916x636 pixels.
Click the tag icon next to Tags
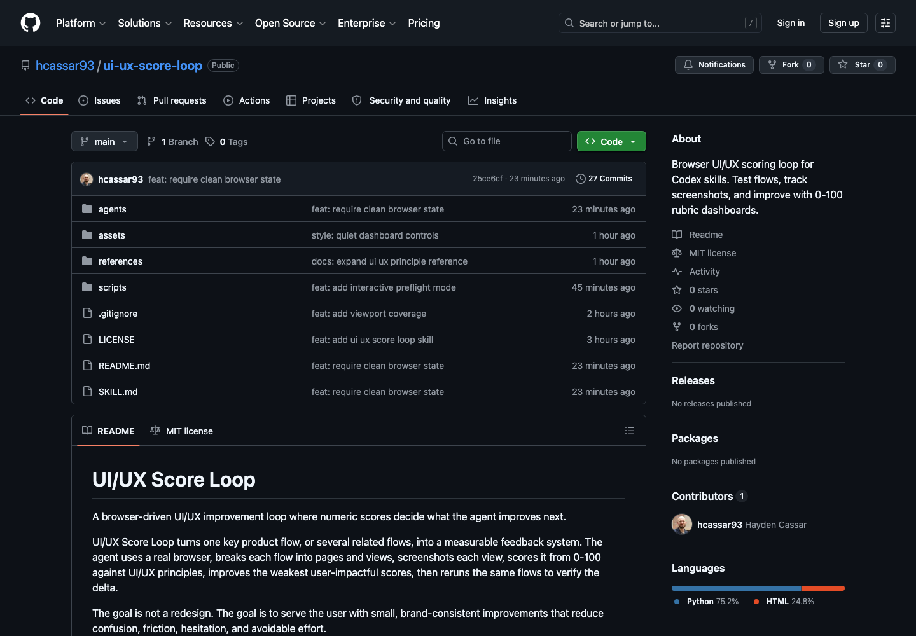tap(210, 141)
